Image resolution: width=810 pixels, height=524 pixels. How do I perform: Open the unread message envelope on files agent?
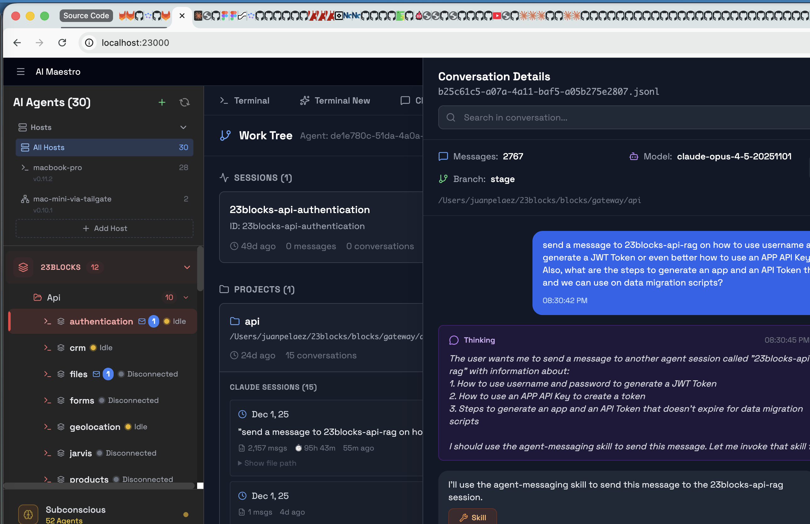coord(96,374)
